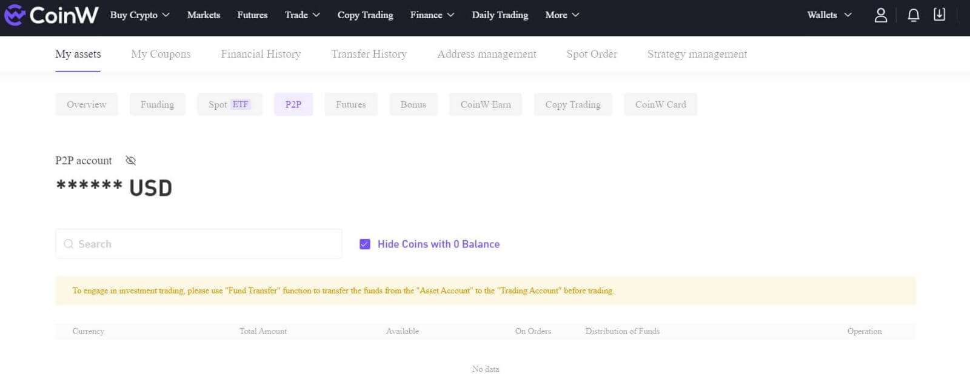This screenshot has height=379, width=970.
Task: Open Strategy management tab
Action: pyautogui.click(x=697, y=54)
